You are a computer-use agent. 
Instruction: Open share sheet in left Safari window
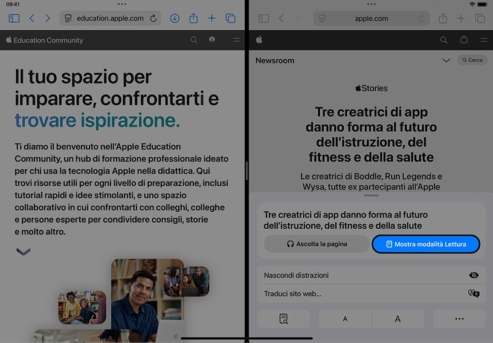(x=193, y=18)
